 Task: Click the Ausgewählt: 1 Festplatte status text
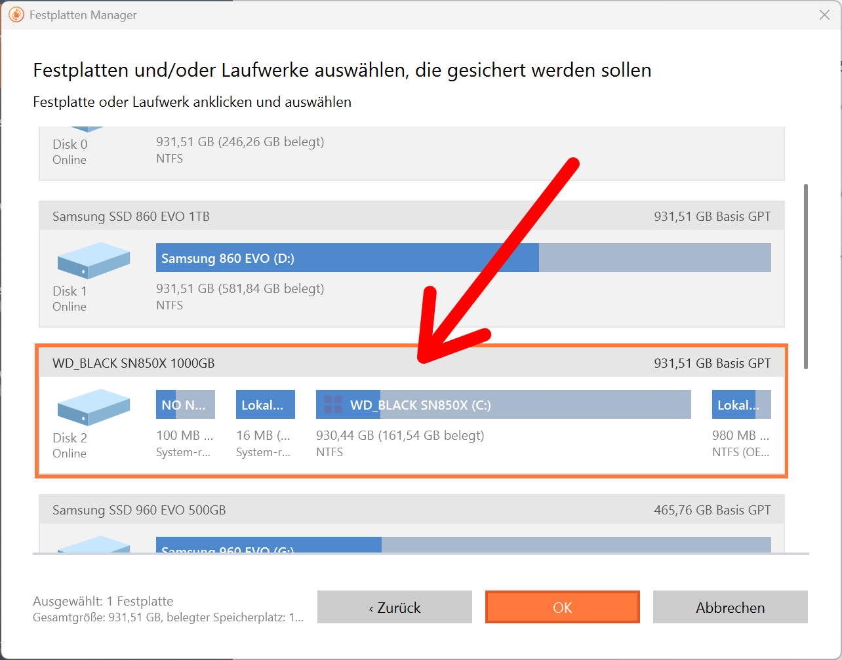103,601
